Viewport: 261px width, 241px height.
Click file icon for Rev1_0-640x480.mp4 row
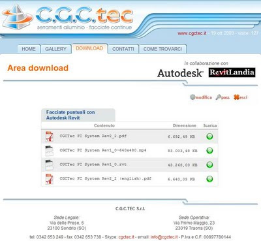(49, 151)
